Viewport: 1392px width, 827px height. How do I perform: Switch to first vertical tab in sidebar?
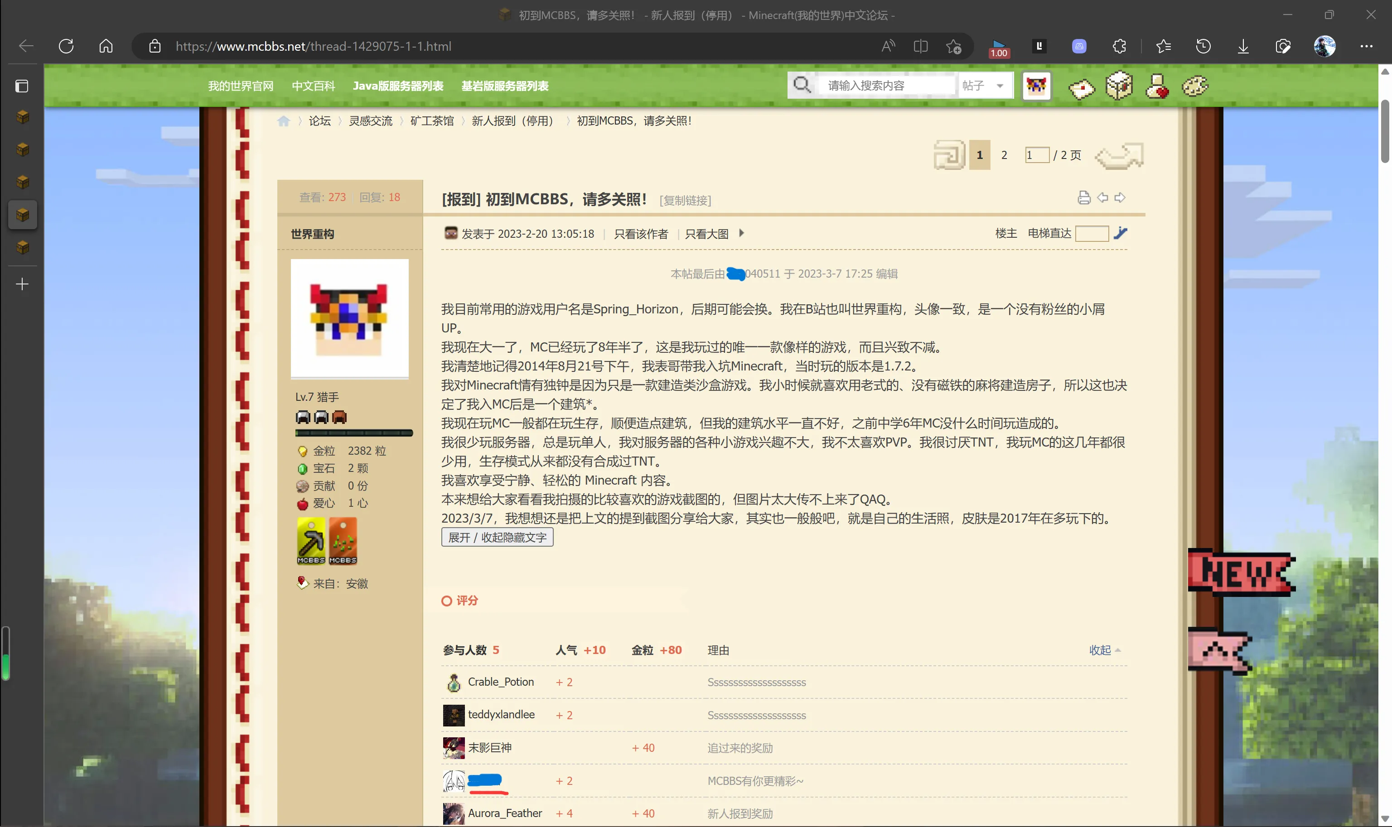[22, 117]
